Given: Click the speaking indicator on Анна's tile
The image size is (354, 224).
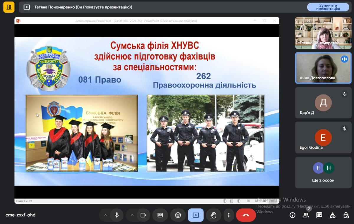Looking at the screenshot, I should click(344, 59).
